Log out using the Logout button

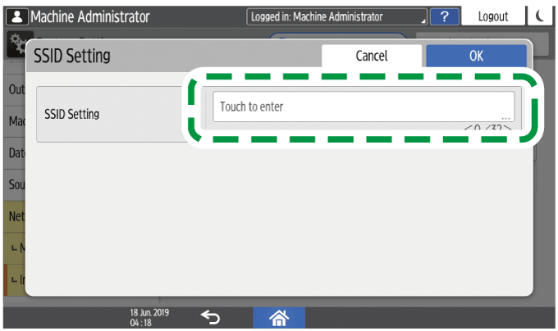click(x=492, y=16)
